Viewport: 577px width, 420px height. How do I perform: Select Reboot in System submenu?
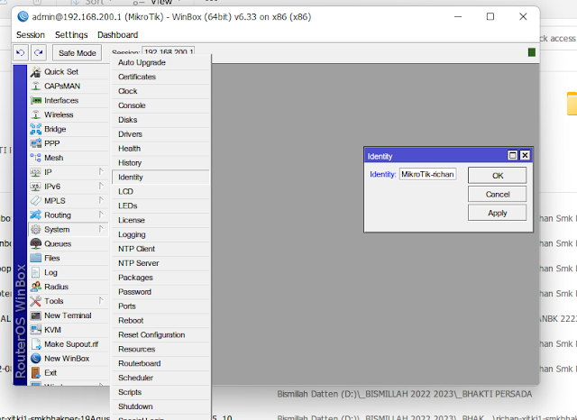160,321
